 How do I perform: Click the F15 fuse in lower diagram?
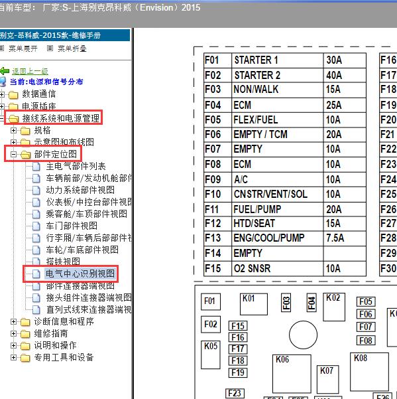(x=238, y=326)
